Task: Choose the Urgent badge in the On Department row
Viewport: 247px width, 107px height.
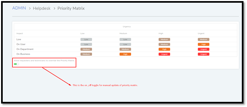Action: (204, 49)
